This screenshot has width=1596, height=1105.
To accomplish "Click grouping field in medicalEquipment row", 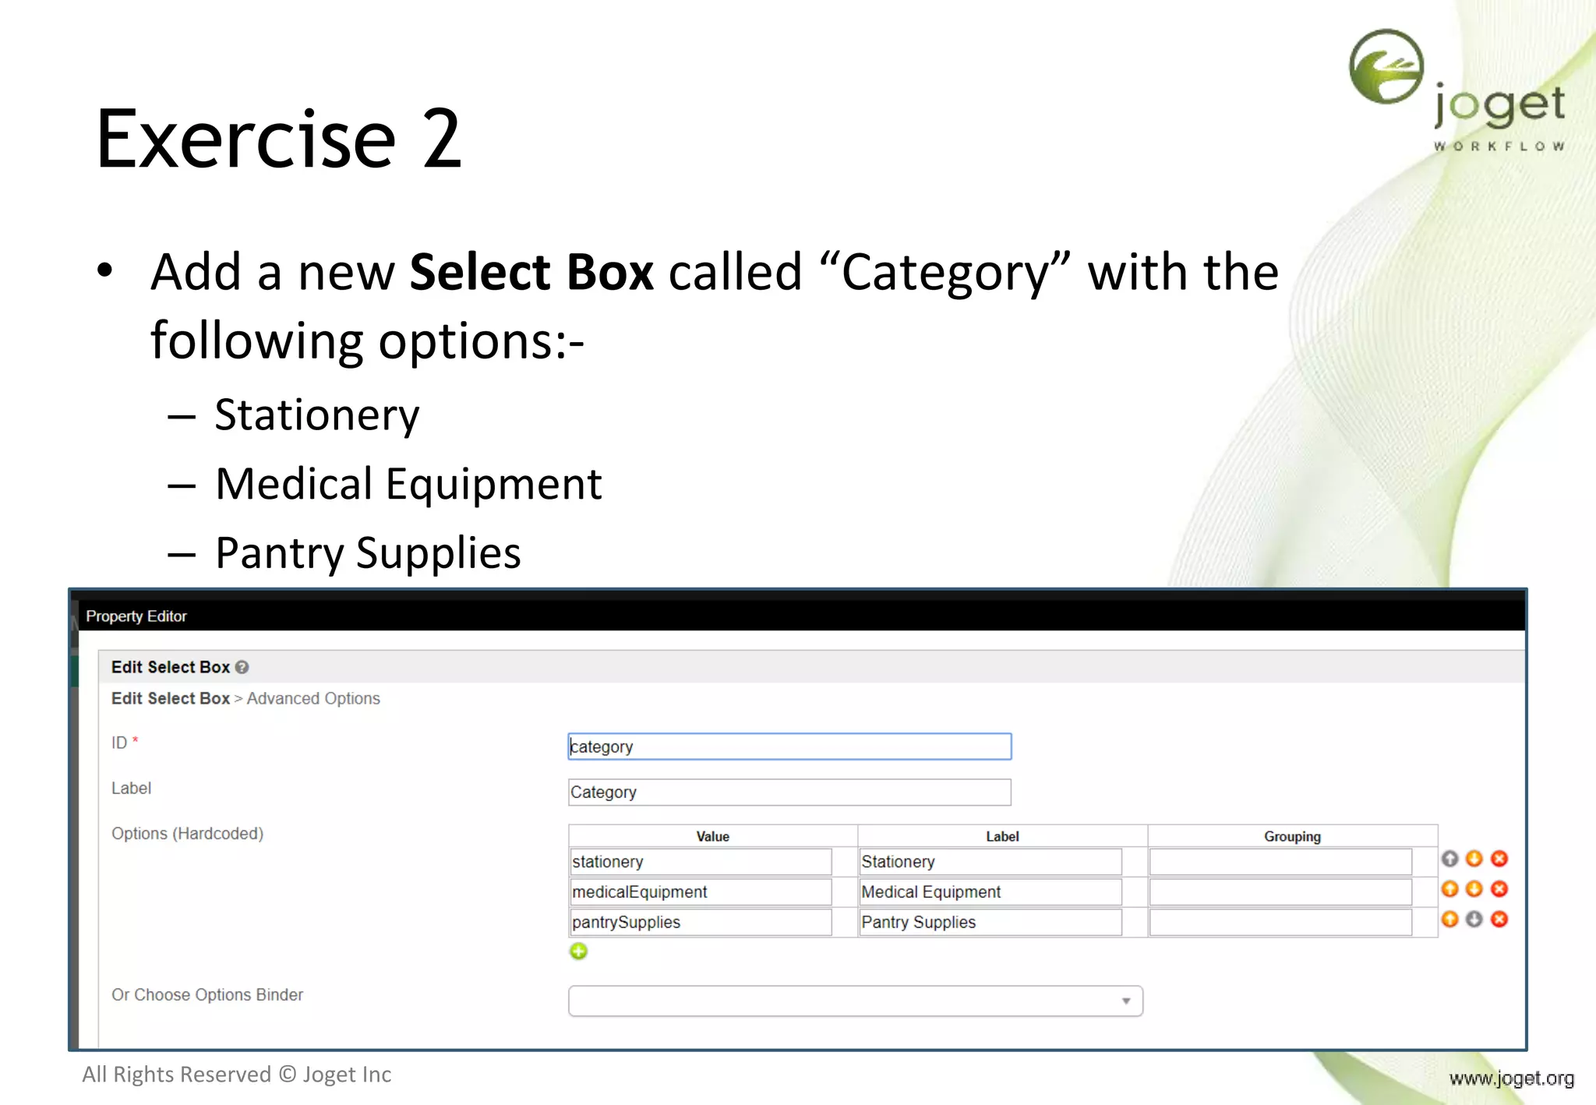I will click(1280, 892).
